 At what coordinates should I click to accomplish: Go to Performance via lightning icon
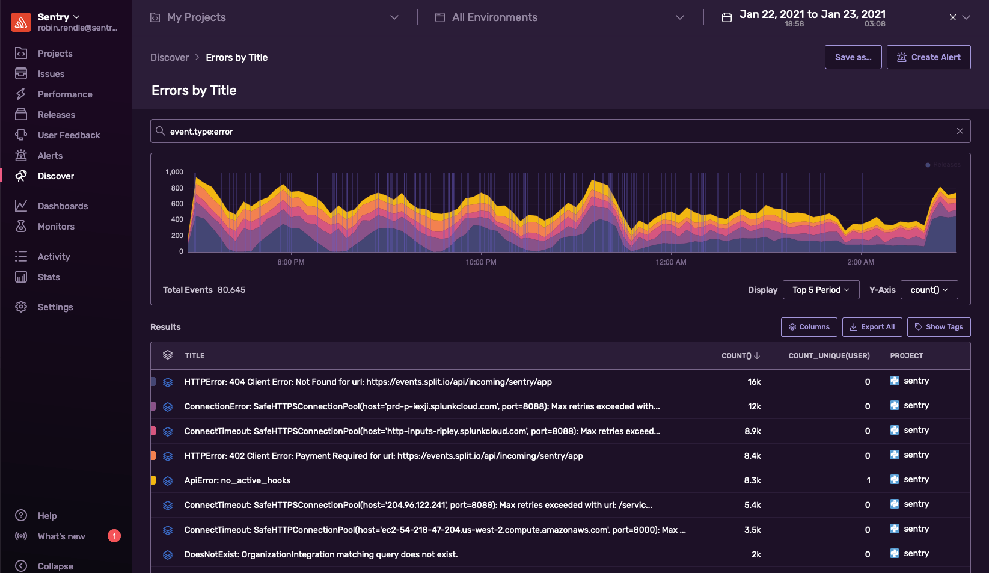point(21,94)
